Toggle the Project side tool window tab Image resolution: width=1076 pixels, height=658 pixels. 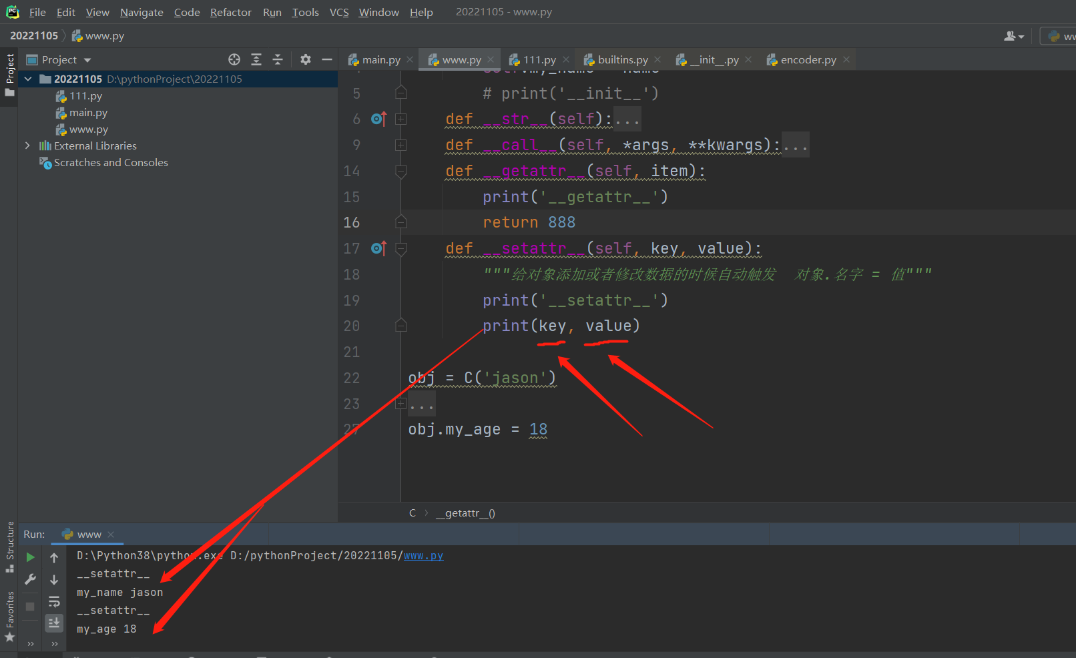pyautogui.click(x=9, y=75)
